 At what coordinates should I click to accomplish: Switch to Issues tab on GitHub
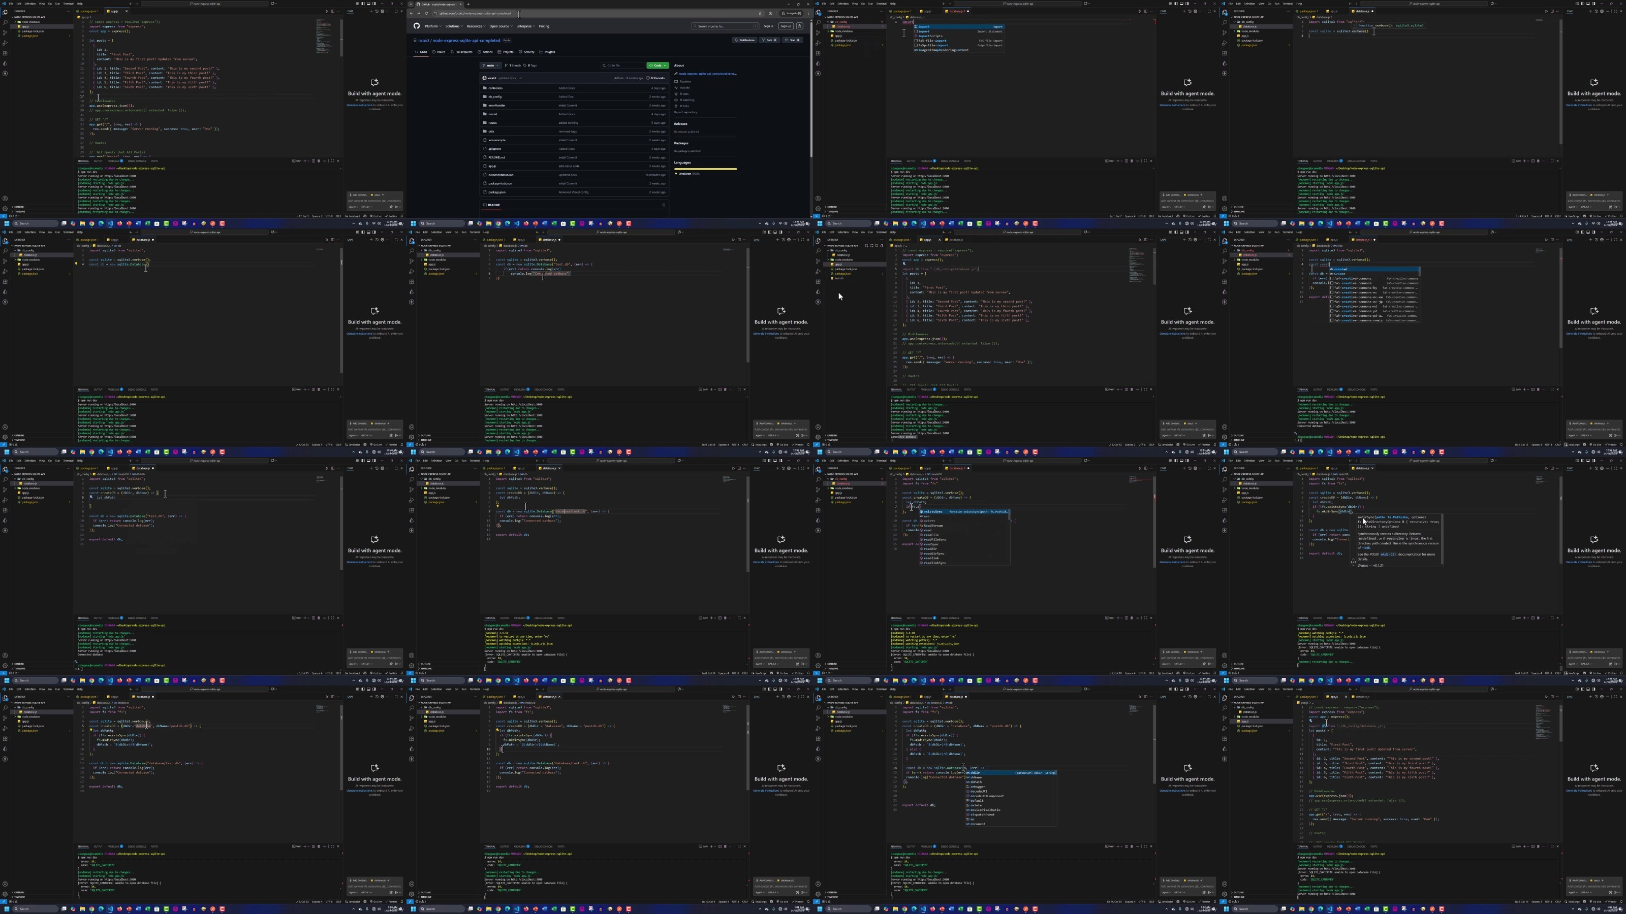tap(440, 52)
